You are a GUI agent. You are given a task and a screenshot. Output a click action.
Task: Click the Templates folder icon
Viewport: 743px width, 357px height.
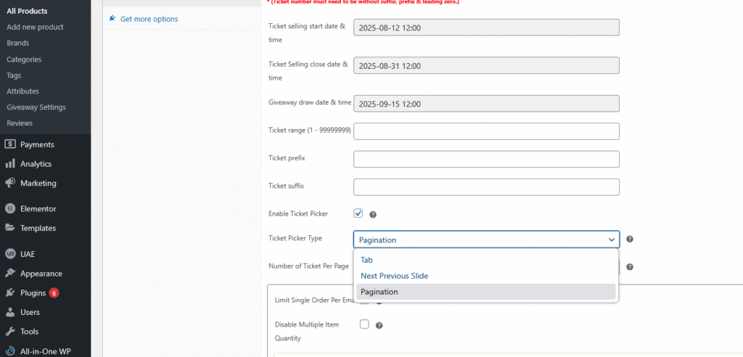pos(10,228)
